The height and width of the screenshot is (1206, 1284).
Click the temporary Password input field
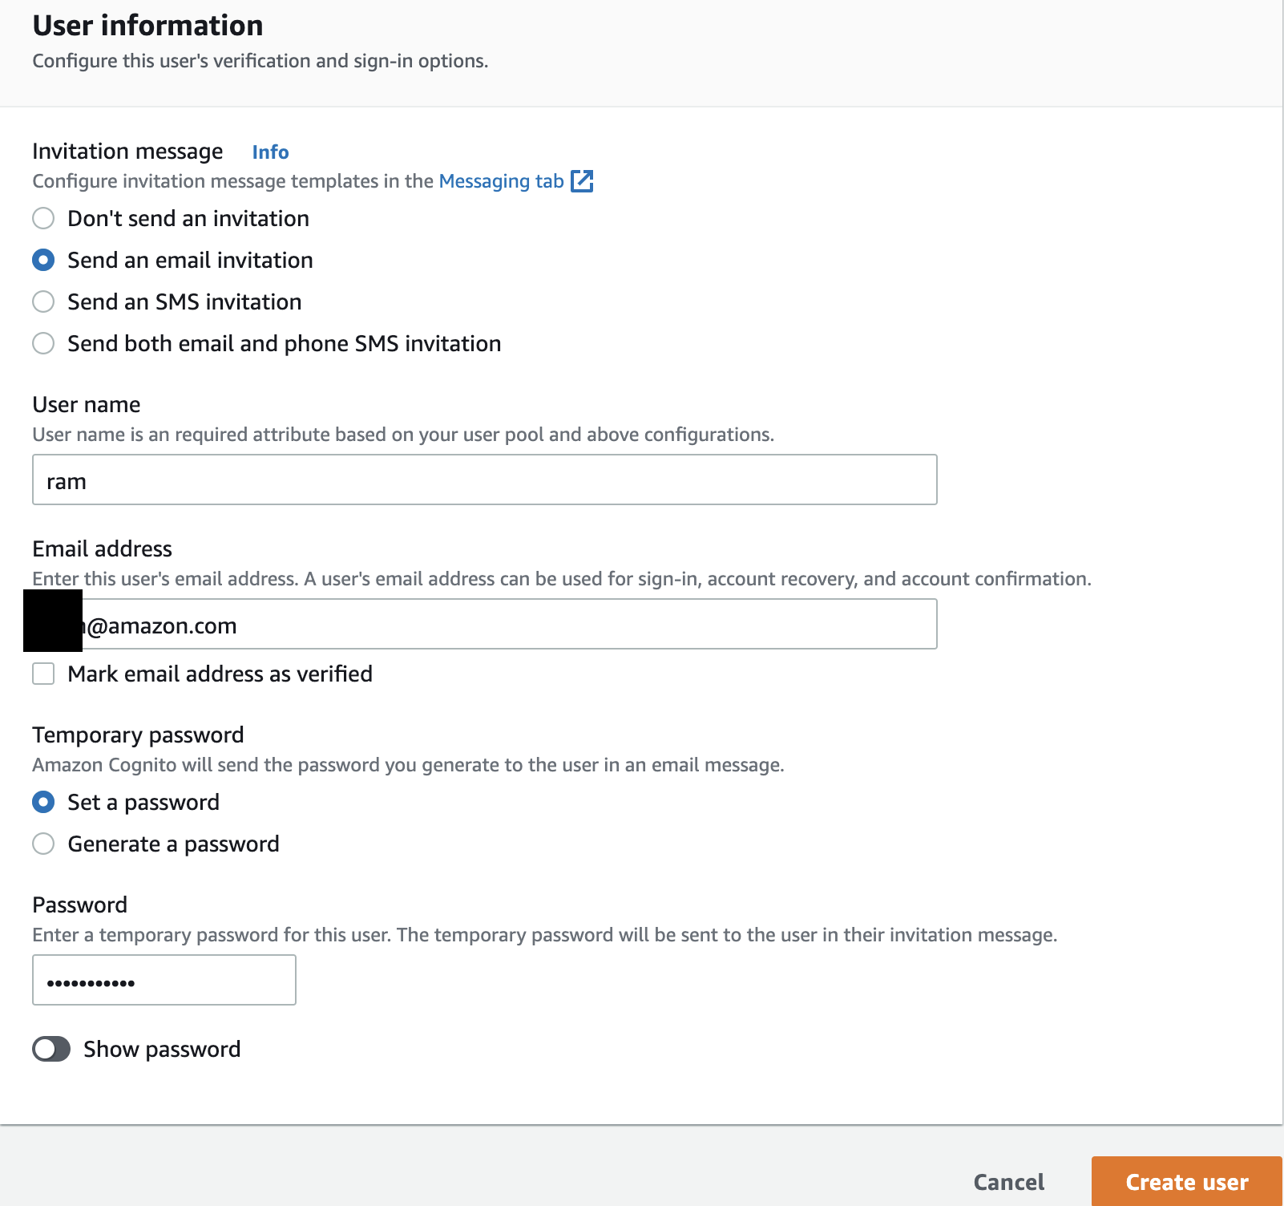164,980
